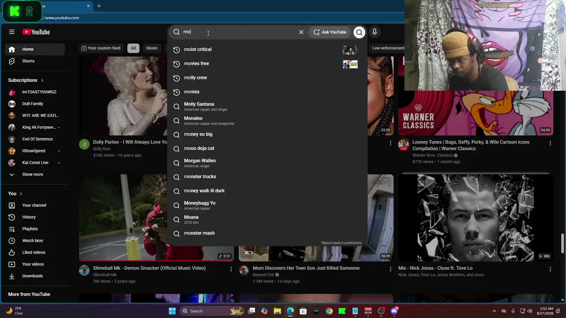566x318 pixels.
Task: Select the 'money walk lil durk' suggestion
Action: (267, 191)
